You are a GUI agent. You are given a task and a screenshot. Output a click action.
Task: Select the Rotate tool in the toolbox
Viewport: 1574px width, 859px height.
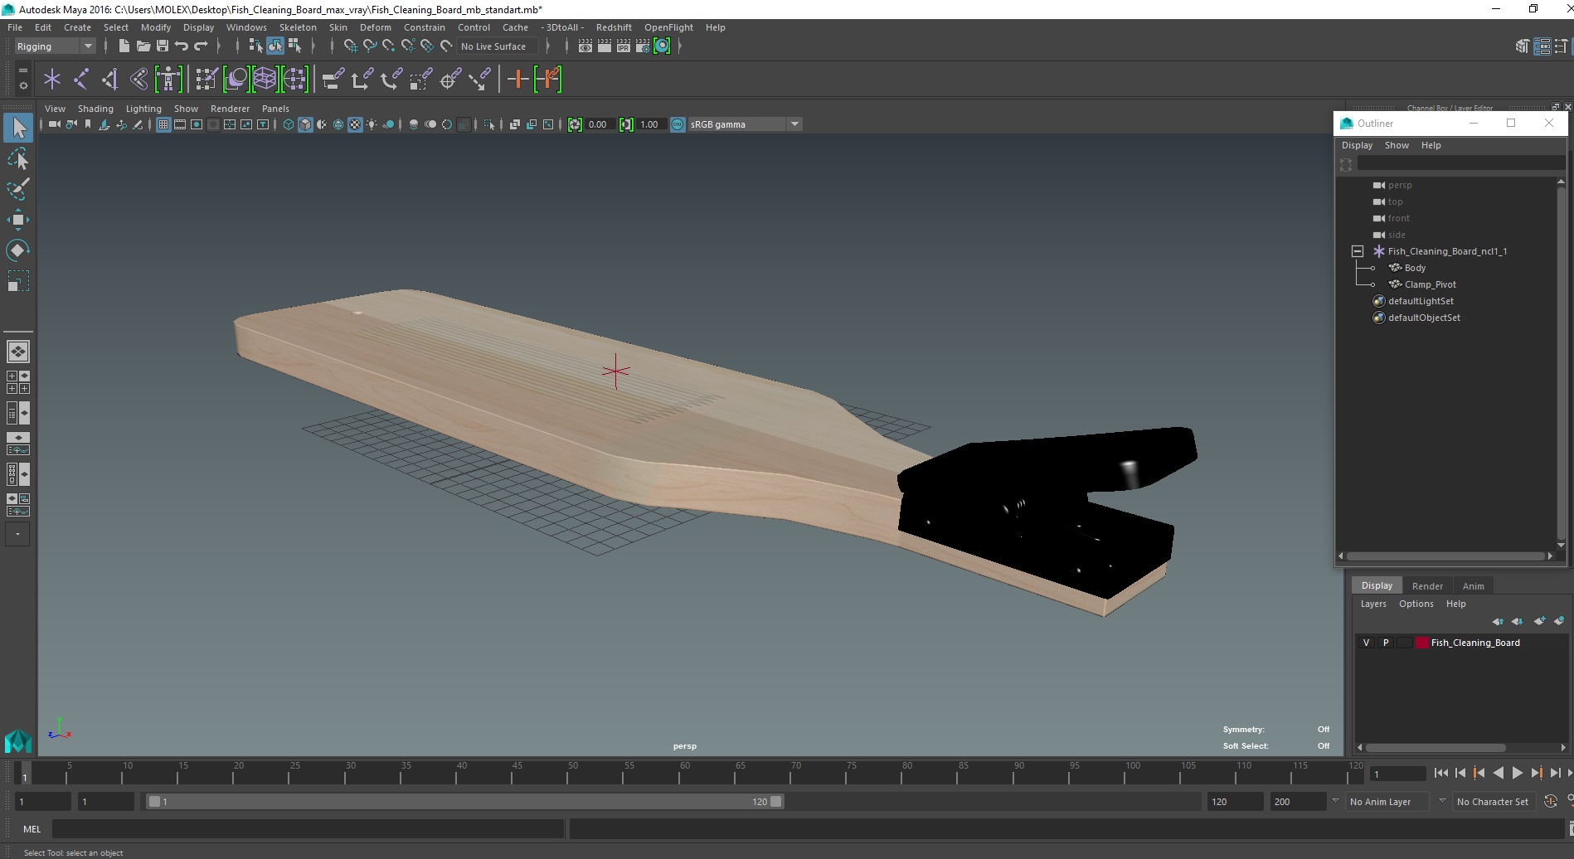point(17,250)
